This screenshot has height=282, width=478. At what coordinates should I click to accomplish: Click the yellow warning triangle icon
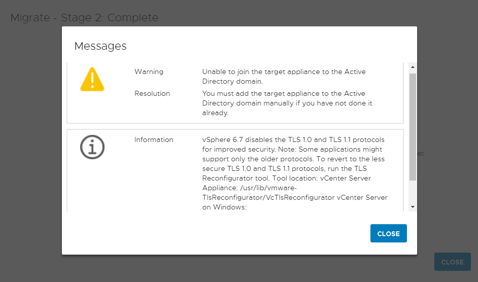point(92,80)
